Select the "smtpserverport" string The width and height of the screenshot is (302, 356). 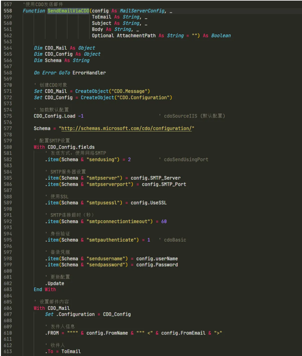click(109, 184)
